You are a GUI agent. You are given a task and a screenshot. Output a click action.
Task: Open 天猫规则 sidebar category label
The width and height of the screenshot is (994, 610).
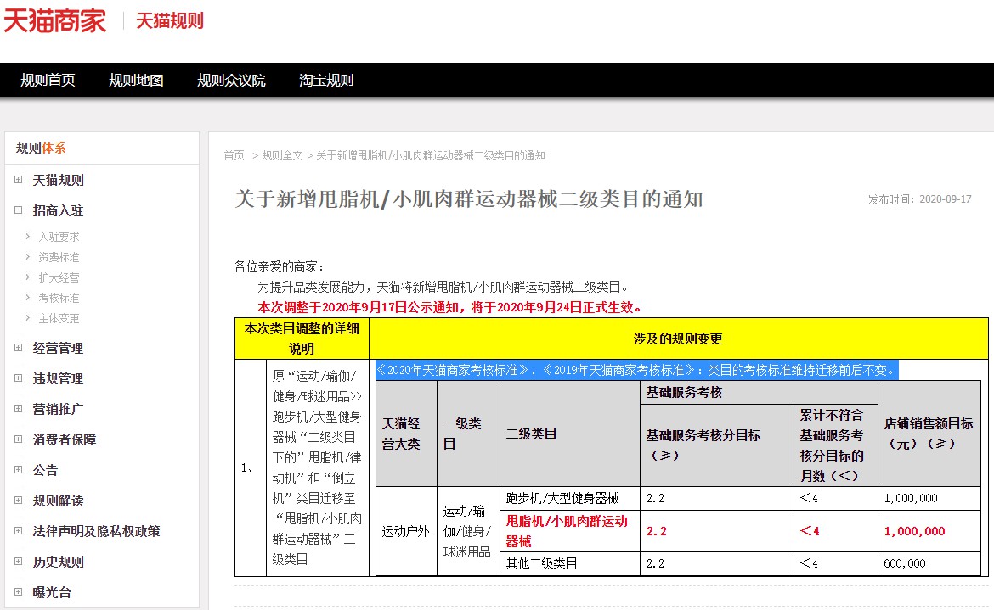click(x=59, y=181)
